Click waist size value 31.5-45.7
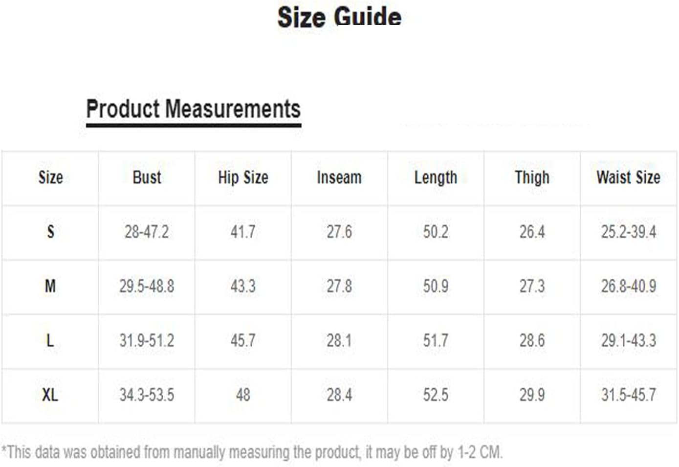The height and width of the screenshot is (467, 679). tap(629, 394)
